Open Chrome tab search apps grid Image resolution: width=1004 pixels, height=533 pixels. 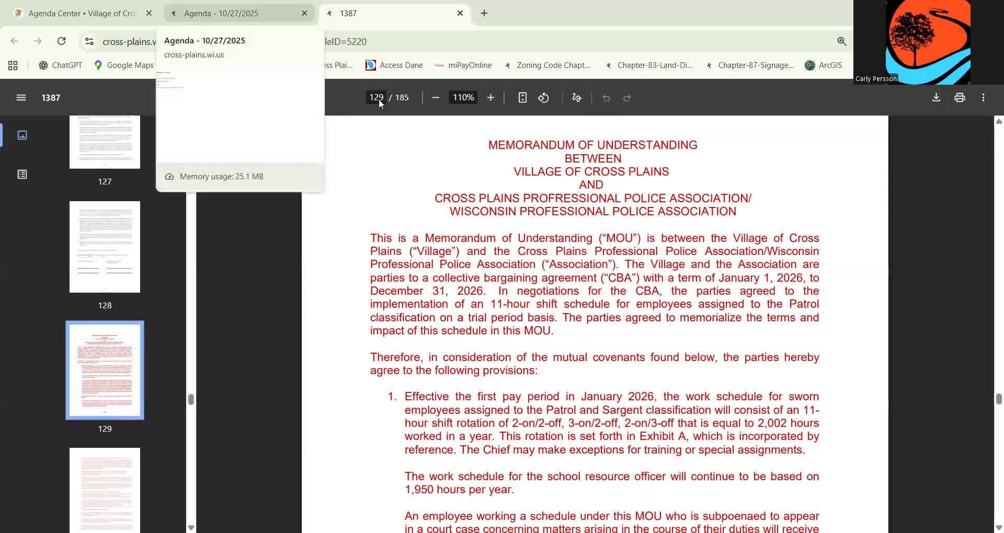click(x=12, y=65)
